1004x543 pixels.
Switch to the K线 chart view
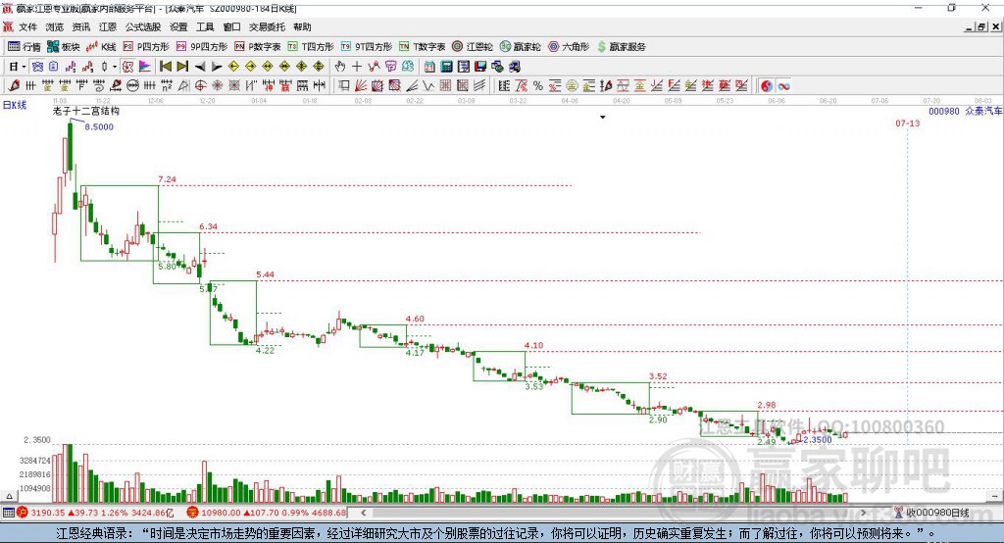pyautogui.click(x=101, y=47)
